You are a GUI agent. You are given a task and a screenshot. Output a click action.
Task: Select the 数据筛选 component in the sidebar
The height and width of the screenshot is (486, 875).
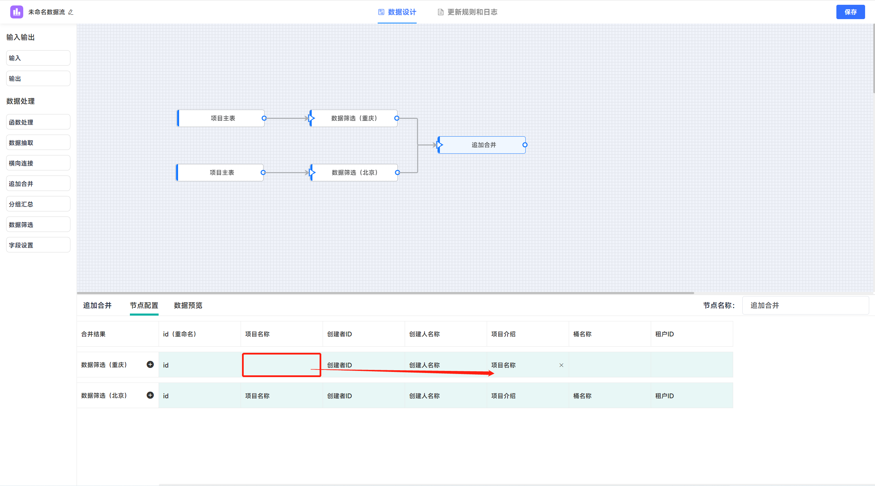point(38,224)
